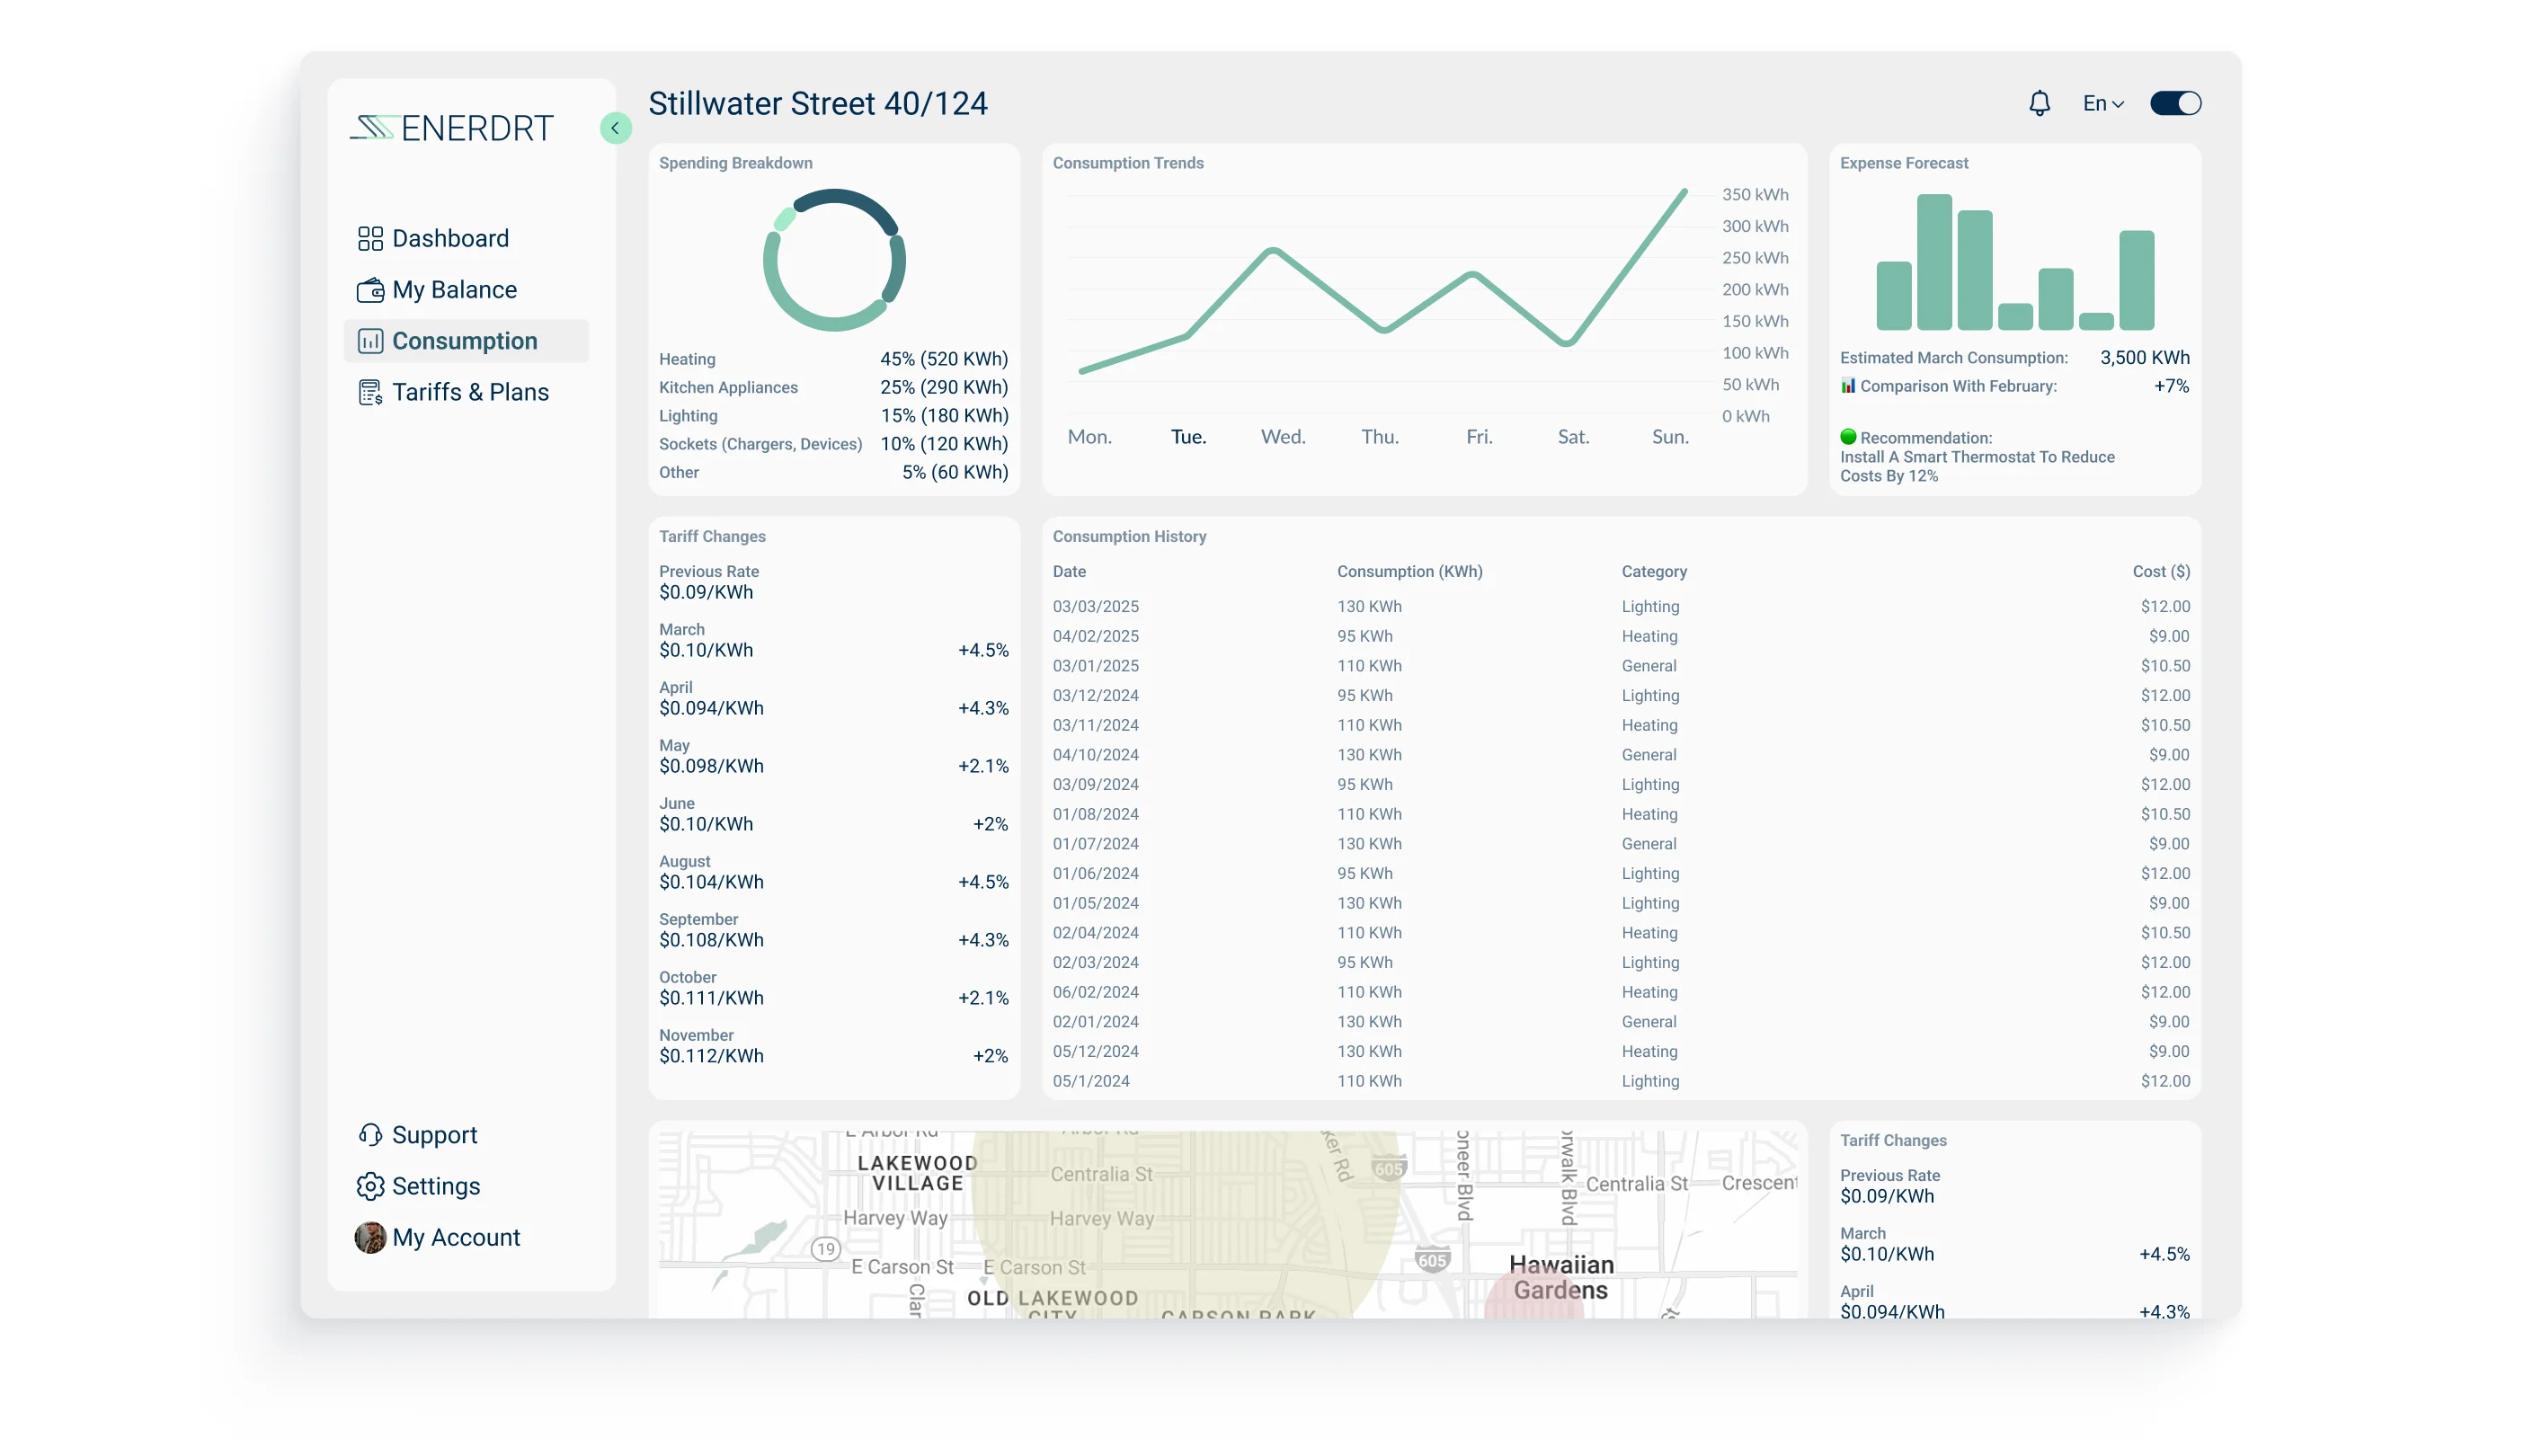The height and width of the screenshot is (1456, 2542).
Task: Open the Support page
Action: pos(466,1134)
